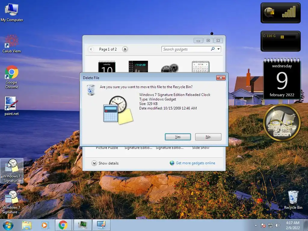The height and width of the screenshot is (231, 308).
Task: Click the C: 116 G drive meter gadget
Action: pos(281,41)
